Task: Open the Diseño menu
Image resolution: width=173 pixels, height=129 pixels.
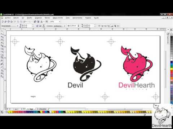Action: point(30,18)
